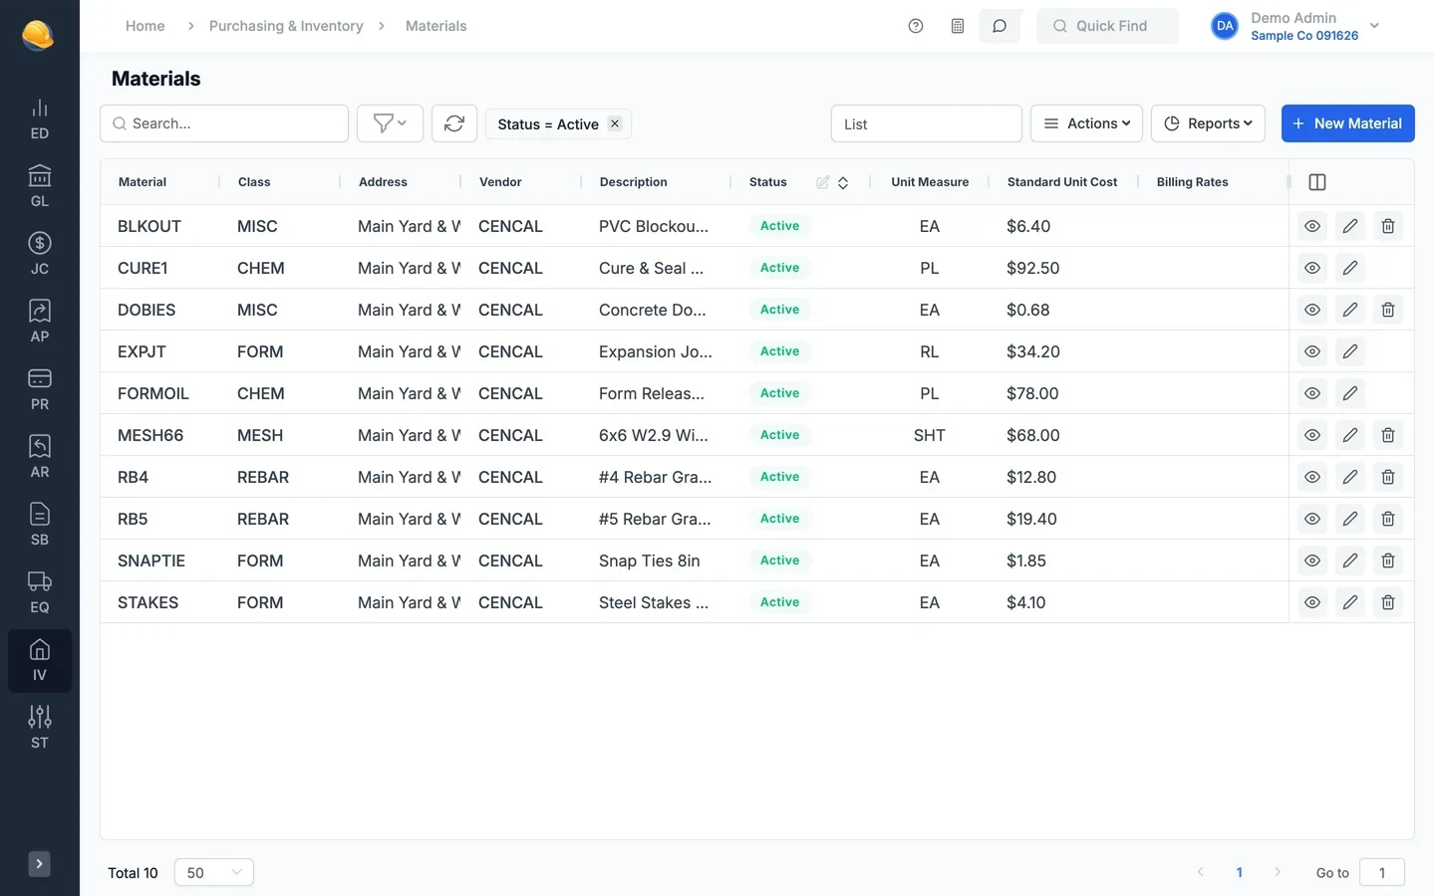Viewport: 1435px width, 896px height.
Task: Edit the STAKES material row
Action: [x=1350, y=602]
